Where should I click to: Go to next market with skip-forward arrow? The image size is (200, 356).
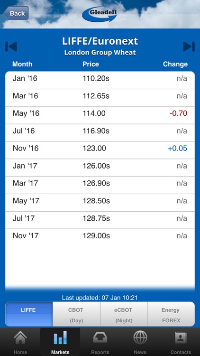click(189, 47)
